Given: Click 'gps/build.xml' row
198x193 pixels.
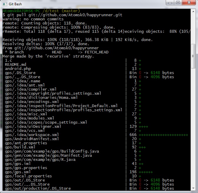Looking at the screenshot, I should point(75,147).
